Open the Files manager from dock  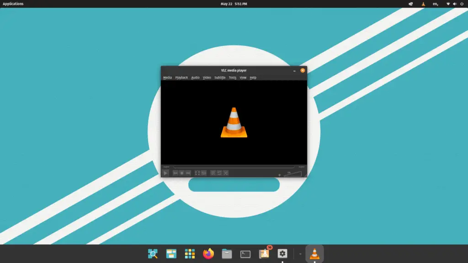point(227,254)
